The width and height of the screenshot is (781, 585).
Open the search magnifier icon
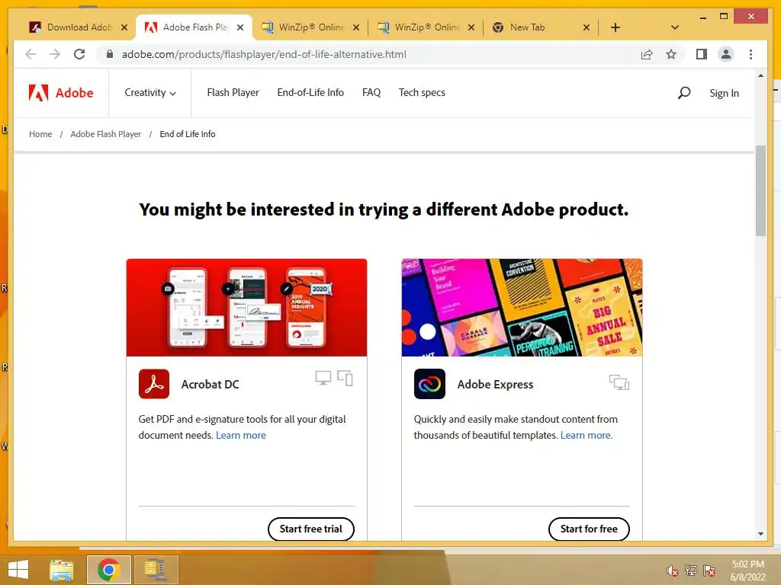point(684,92)
